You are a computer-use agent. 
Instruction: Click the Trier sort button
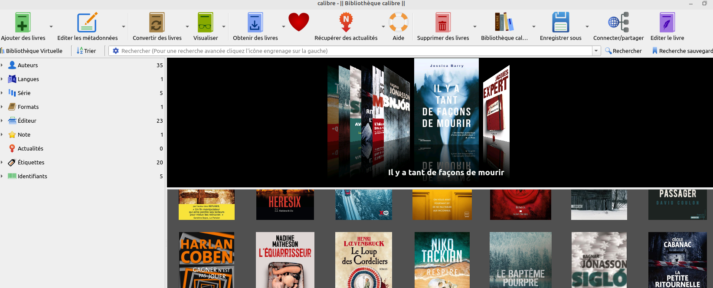[x=86, y=51]
